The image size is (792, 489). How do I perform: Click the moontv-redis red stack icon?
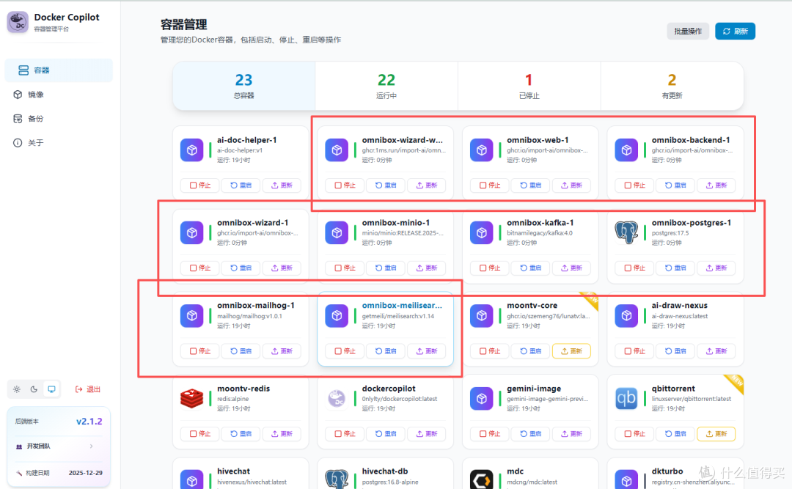tap(192, 399)
